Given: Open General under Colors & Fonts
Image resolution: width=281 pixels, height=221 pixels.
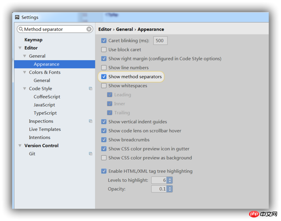Looking at the screenshot, I should click(x=42, y=80).
